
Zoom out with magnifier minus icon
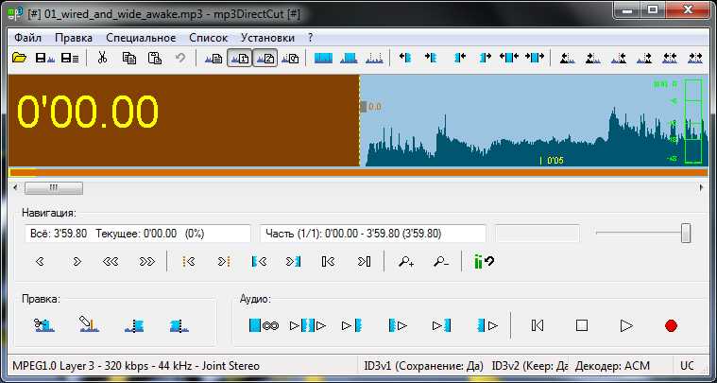pyautogui.click(x=441, y=262)
